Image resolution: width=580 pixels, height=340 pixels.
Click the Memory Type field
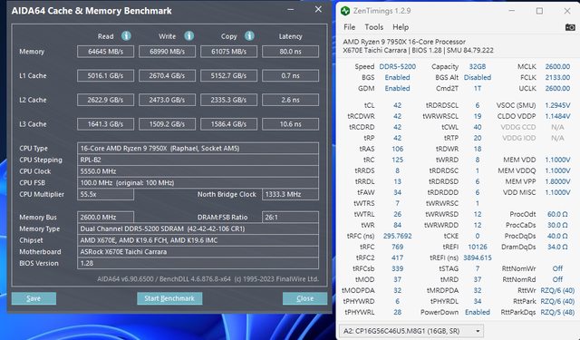pyautogui.click(x=198, y=228)
